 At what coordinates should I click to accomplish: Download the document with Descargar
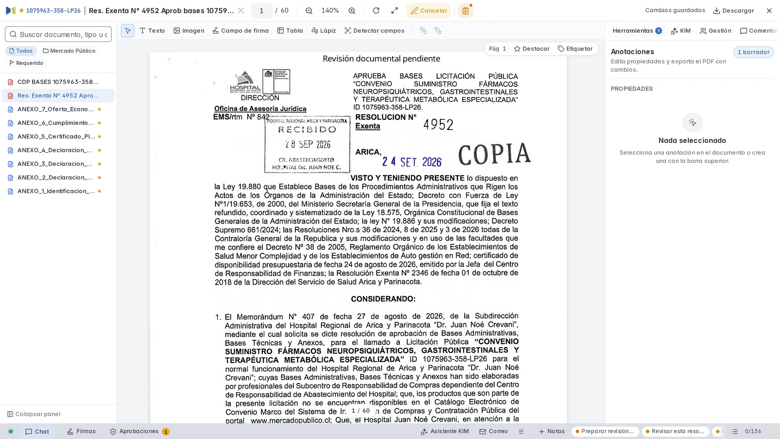[x=734, y=11]
